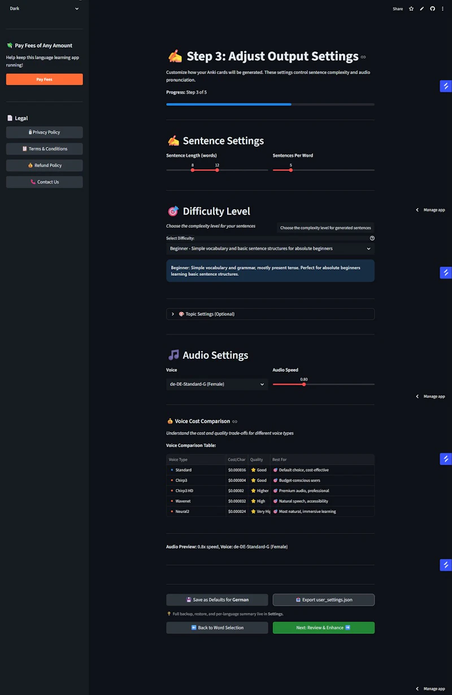Image resolution: width=452 pixels, height=695 pixels.
Task: Show help tooltip for Select Difficulty
Action: coord(372,238)
